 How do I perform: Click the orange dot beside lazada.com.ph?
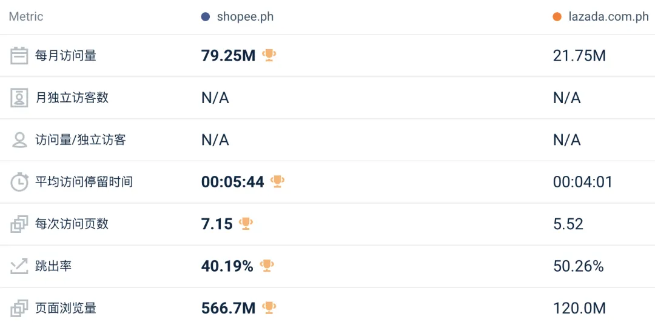point(557,17)
